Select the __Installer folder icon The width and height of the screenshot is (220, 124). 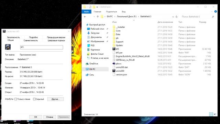coord(114,27)
